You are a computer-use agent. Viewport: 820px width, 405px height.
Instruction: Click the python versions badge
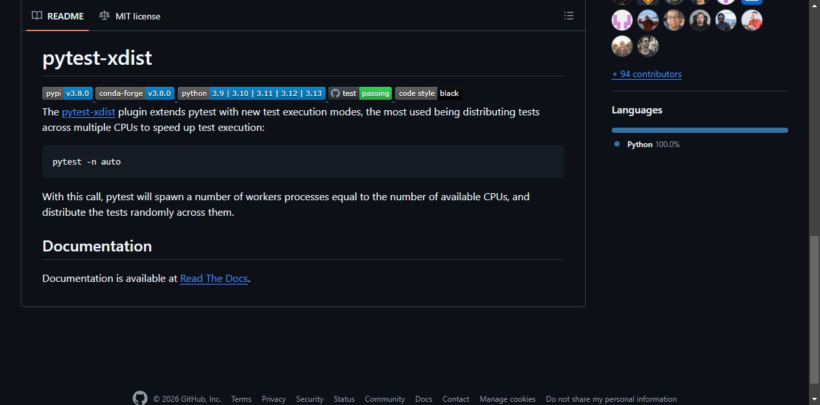click(x=252, y=93)
